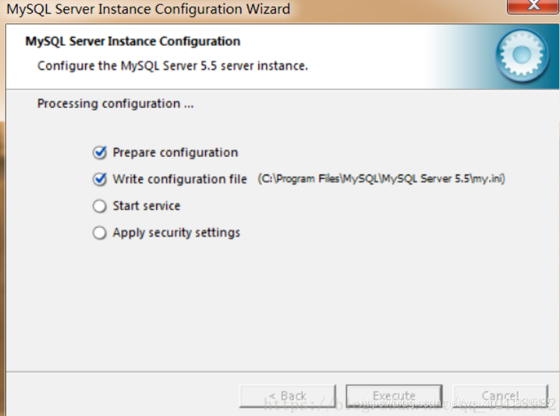Click the gear icon in the header banner
560x416 pixels.
[522, 55]
